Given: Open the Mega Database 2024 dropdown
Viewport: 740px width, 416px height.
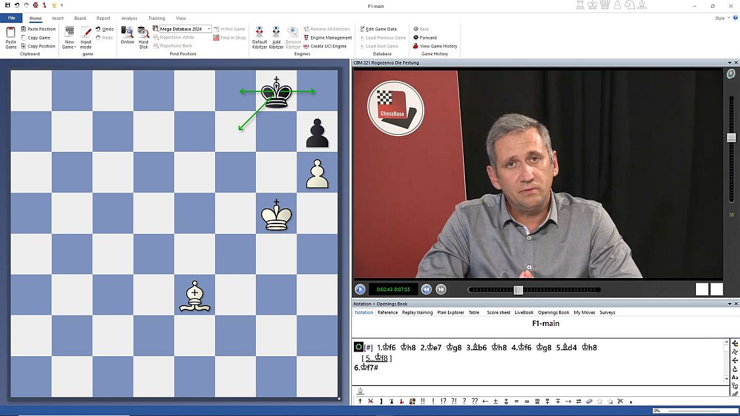Looking at the screenshot, I should click(x=209, y=29).
